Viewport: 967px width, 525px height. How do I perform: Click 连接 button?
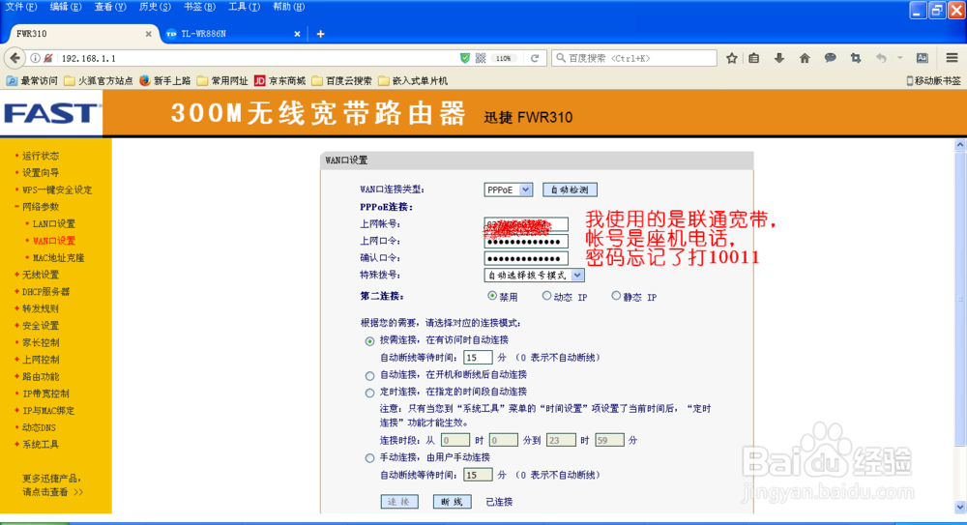point(399,502)
